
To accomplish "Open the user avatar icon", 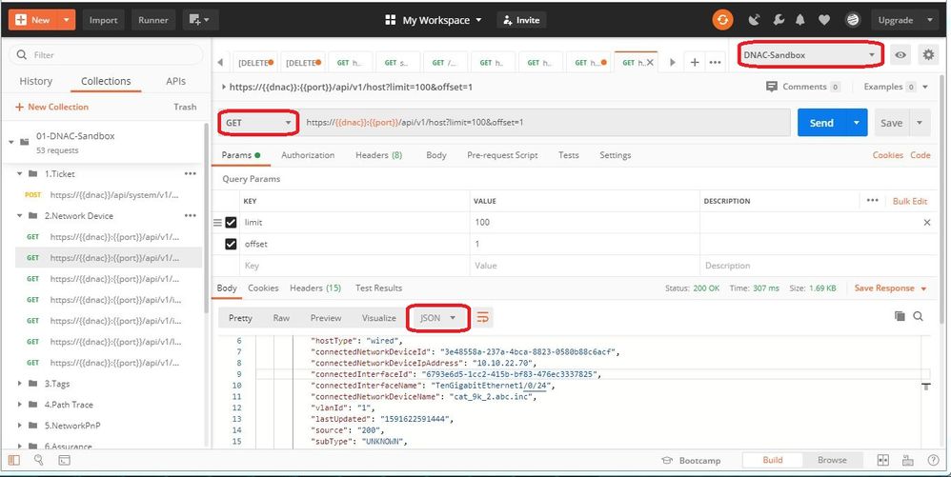I will click(x=854, y=20).
